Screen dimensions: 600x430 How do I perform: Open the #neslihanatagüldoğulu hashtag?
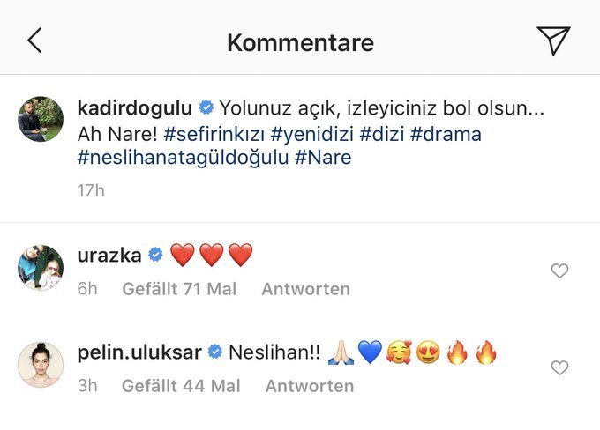183,158
